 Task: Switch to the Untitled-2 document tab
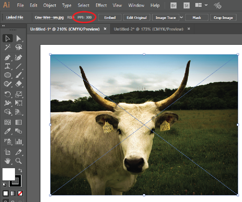(x=148, y=29)
